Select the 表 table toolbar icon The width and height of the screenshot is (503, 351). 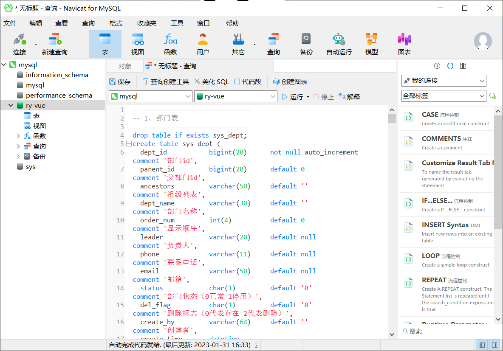point(105,44)
